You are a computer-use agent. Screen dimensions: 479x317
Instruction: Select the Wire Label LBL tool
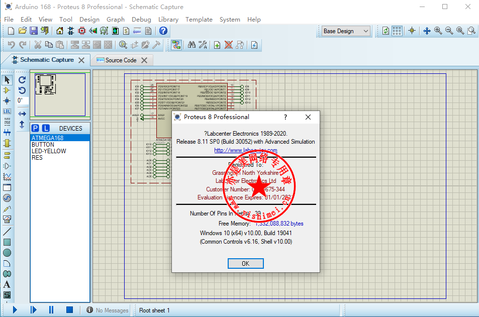click(7, 112)
